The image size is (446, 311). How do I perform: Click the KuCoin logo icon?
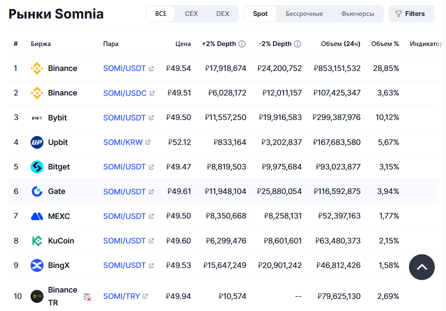click(37, 241)
